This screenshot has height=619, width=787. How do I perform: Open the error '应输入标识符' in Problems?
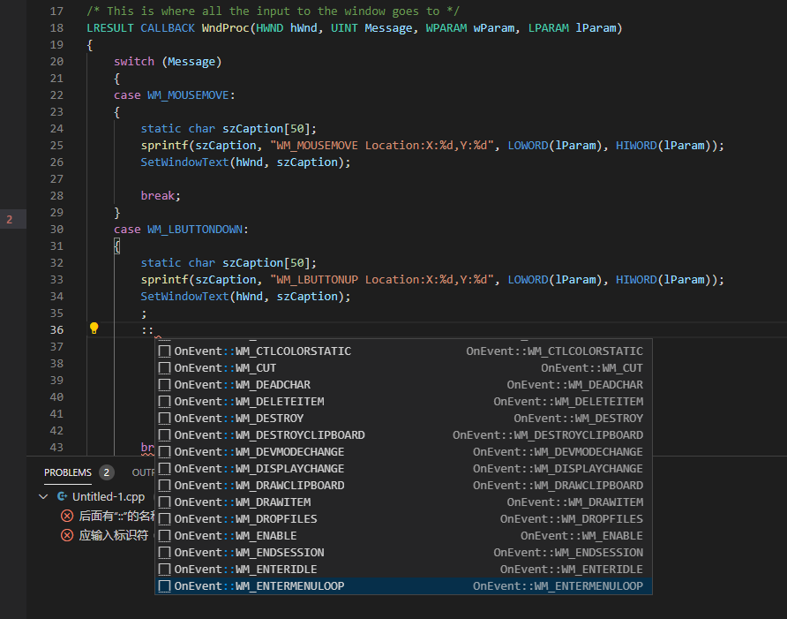pos(114,536)
